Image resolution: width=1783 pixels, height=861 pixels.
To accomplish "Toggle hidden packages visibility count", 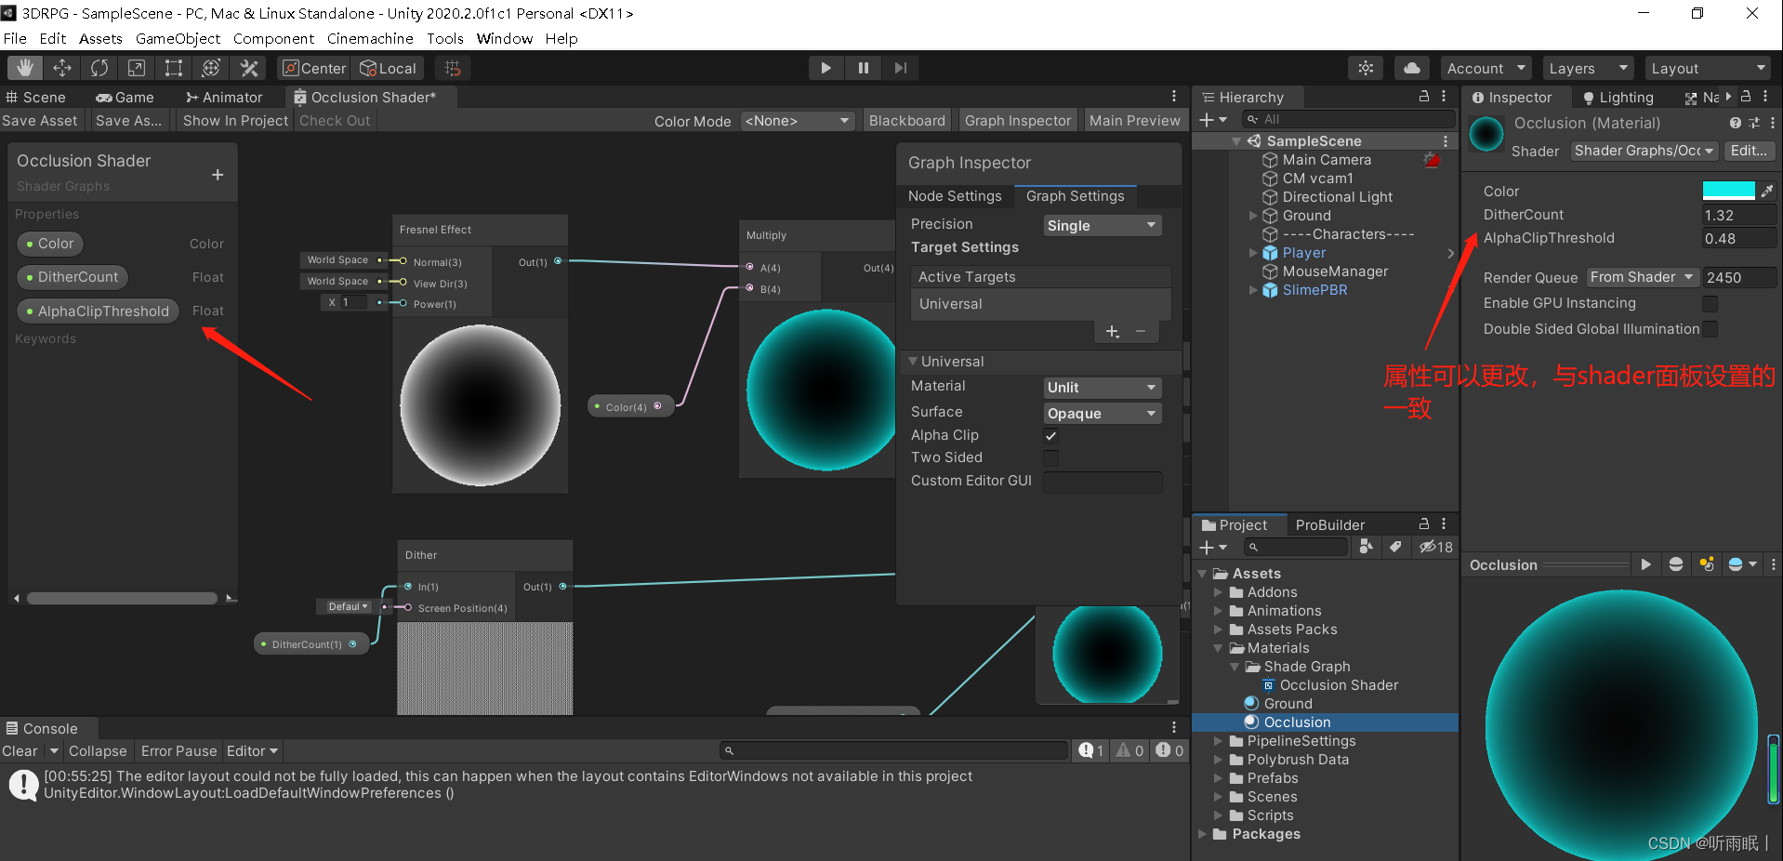I will [x=1435, y=548].
